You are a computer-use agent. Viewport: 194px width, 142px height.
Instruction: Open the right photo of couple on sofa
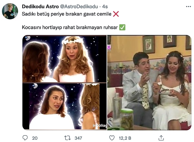click(149, 82)
